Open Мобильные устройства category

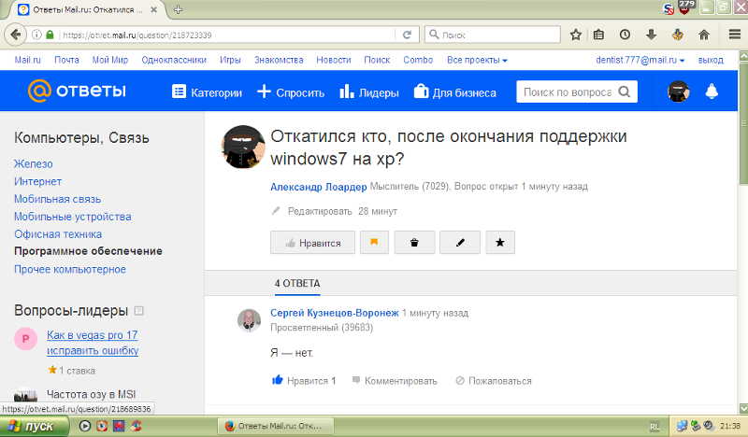point(73,217)
